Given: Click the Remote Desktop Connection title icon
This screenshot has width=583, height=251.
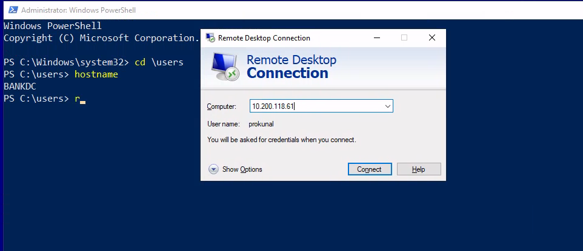Looking at the screenshot, I should [x=210, y=37].
